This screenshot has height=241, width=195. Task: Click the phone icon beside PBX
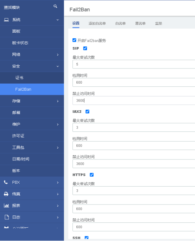pyautogui.click(x=6, y=182)
